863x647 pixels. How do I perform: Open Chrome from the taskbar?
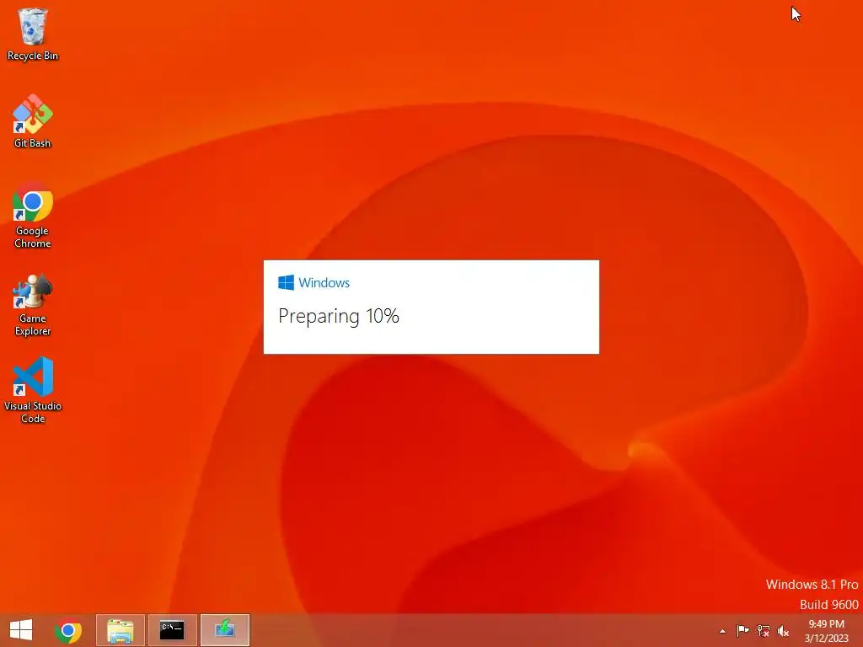point(68,630)
